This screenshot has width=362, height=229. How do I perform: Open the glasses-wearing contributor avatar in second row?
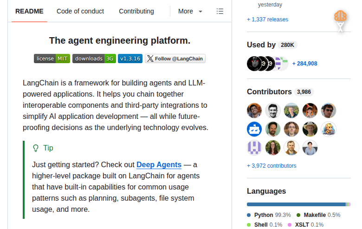[x=291, y=129]
